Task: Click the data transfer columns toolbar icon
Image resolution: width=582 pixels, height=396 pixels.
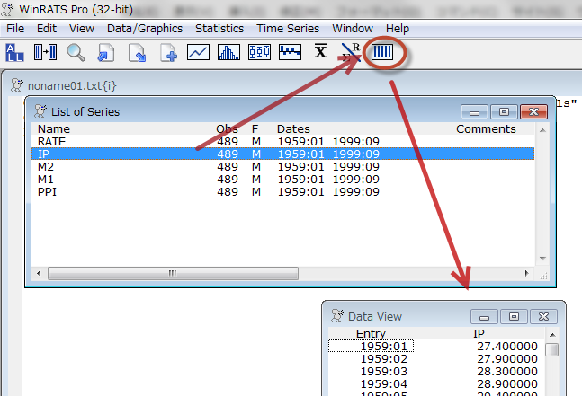Action: [x=45, y=52]
